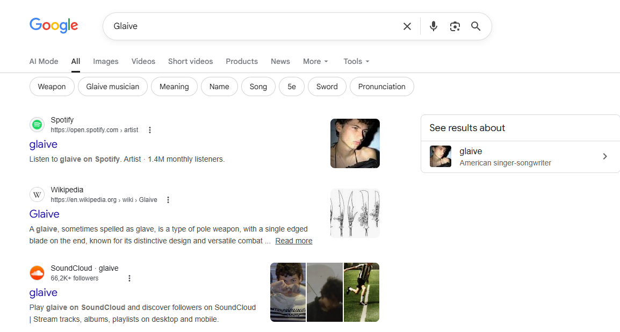Screen dimensions: 620x332
Task: Start voice search with microphone icon
Action: point(434,26)
